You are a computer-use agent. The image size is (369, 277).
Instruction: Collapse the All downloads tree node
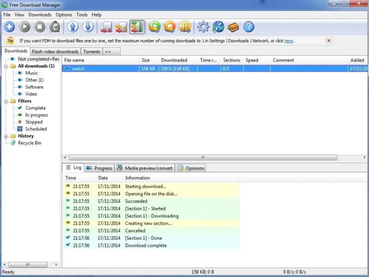[x=6, y=66]
